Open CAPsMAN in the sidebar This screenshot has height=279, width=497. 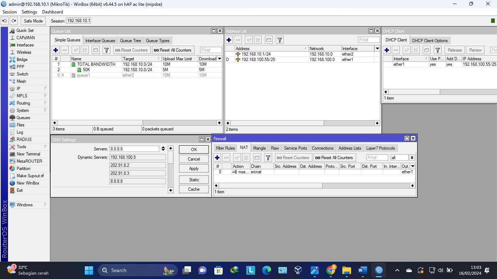(25, 38)
